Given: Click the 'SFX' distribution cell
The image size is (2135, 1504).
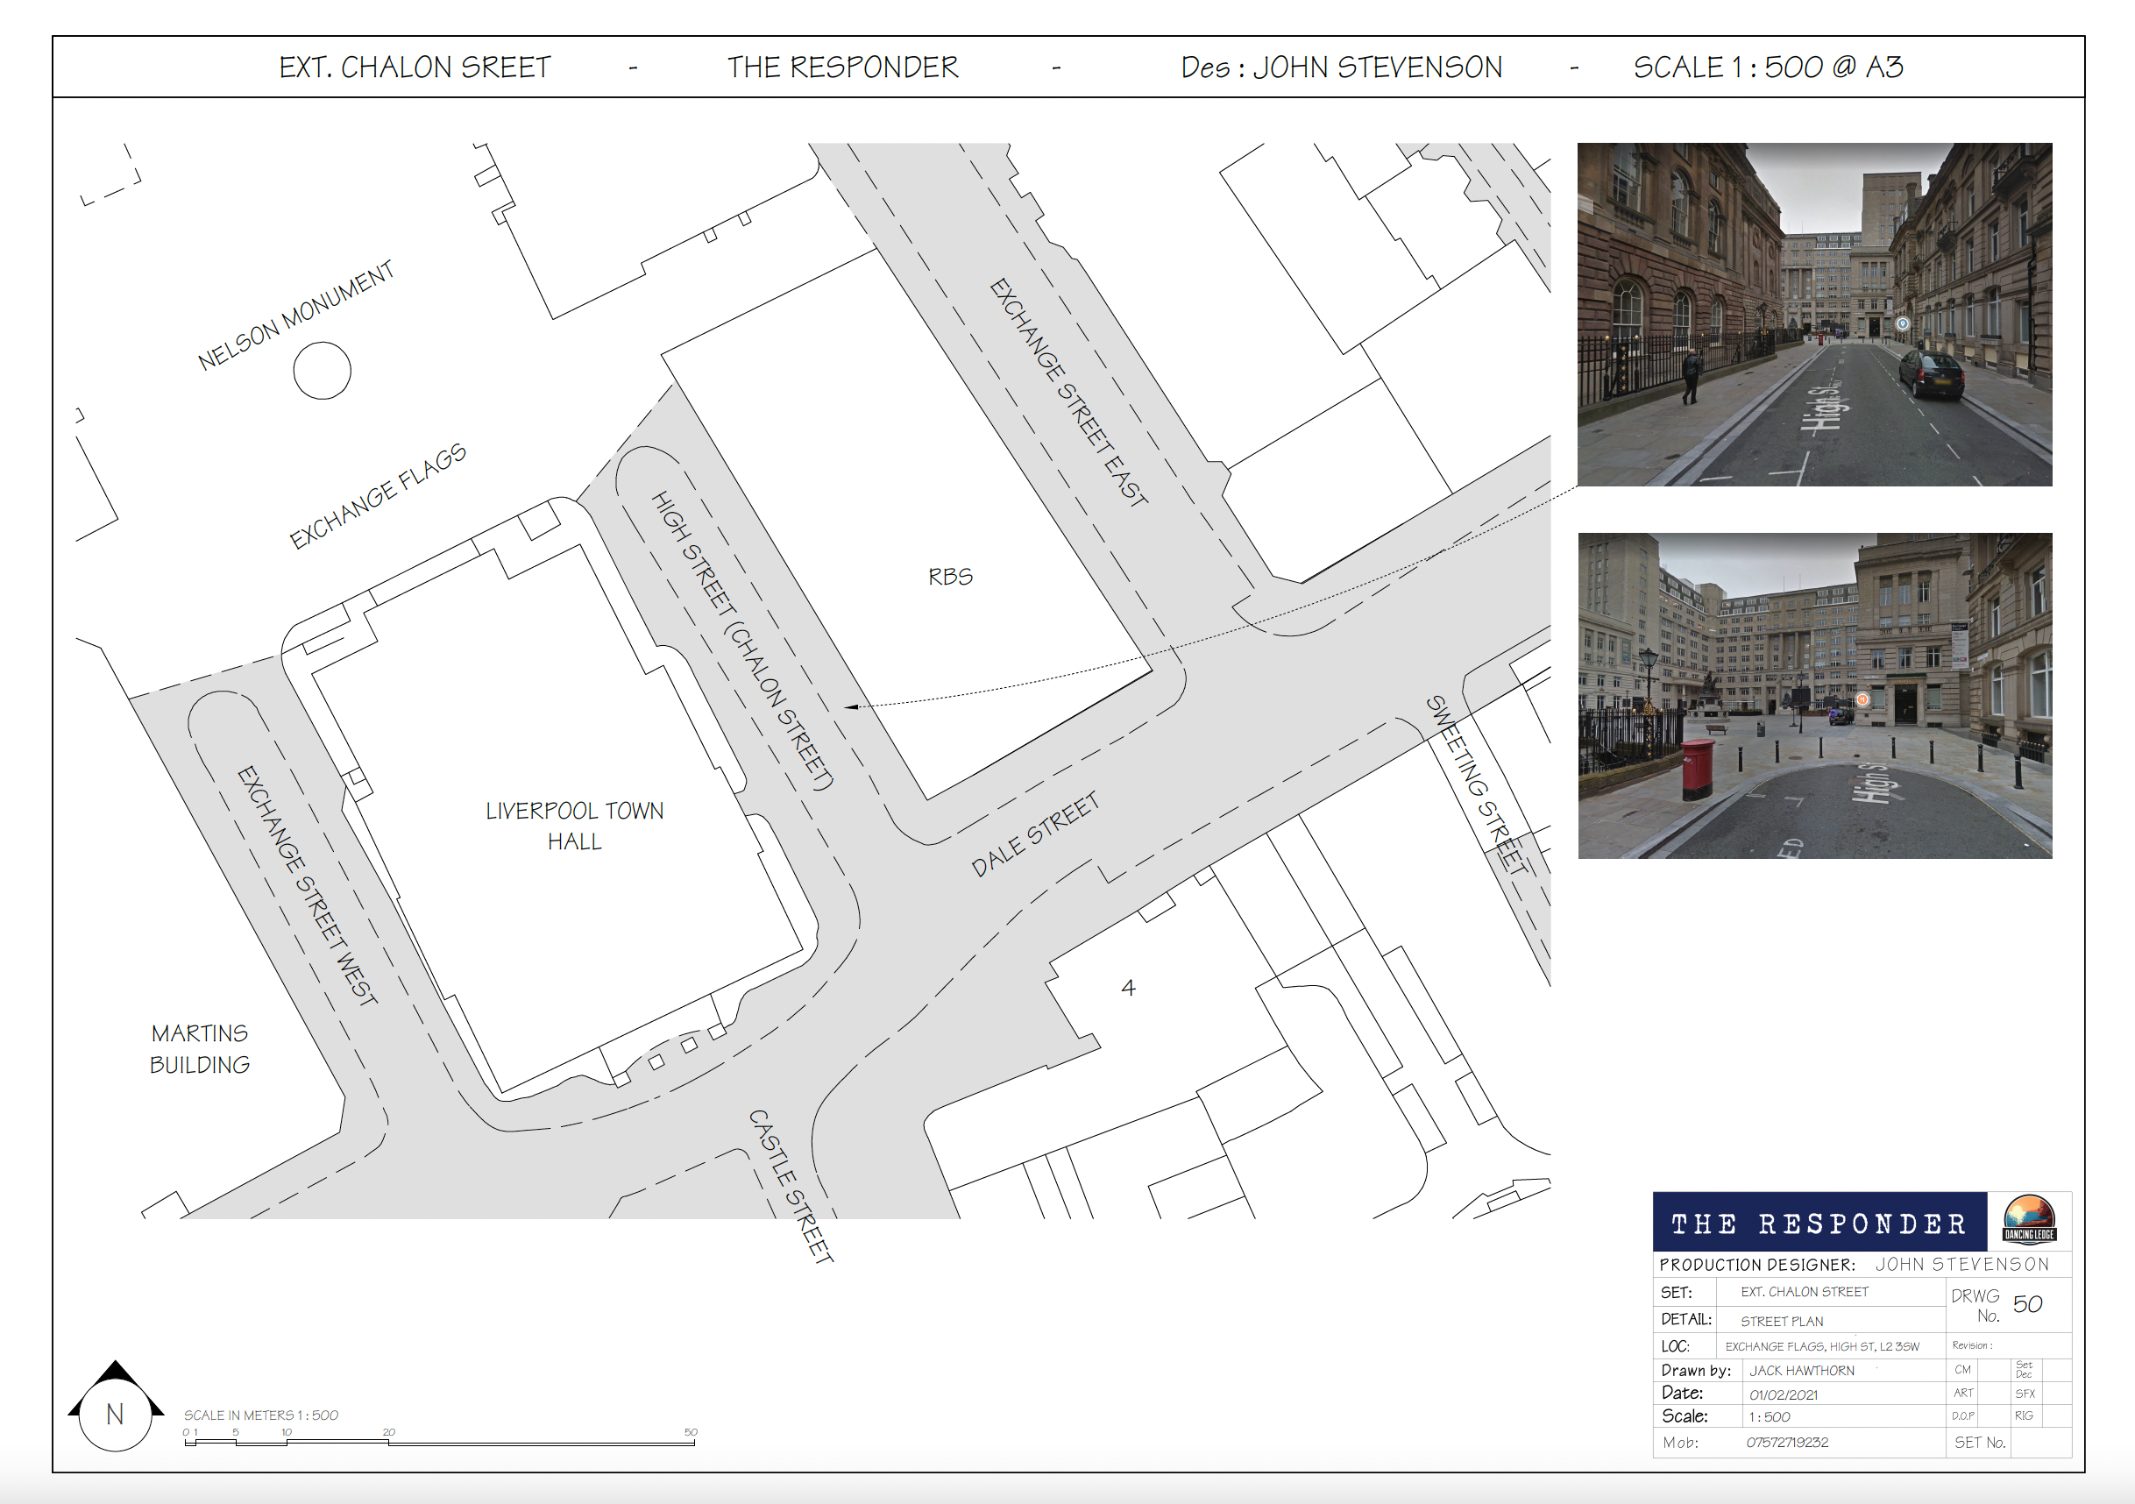Looking at the screenshot, I should pos(2025,1394).
